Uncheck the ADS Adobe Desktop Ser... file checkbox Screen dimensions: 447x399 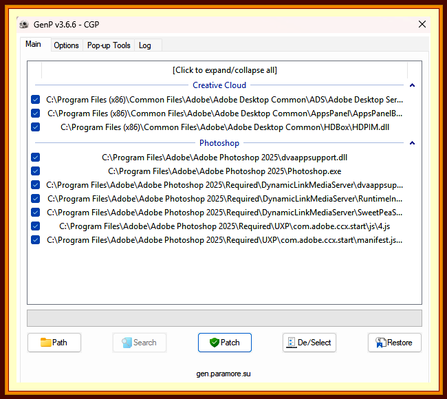[x=35, y=100]
